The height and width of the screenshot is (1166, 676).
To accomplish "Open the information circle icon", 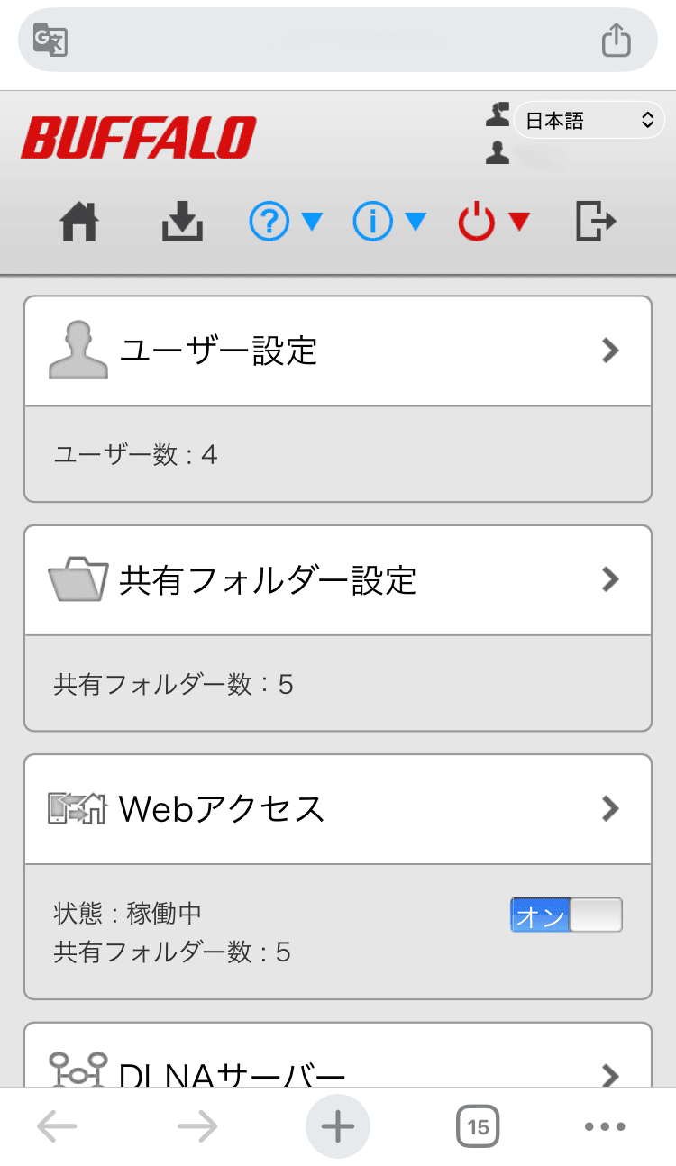I will [373, 221].
